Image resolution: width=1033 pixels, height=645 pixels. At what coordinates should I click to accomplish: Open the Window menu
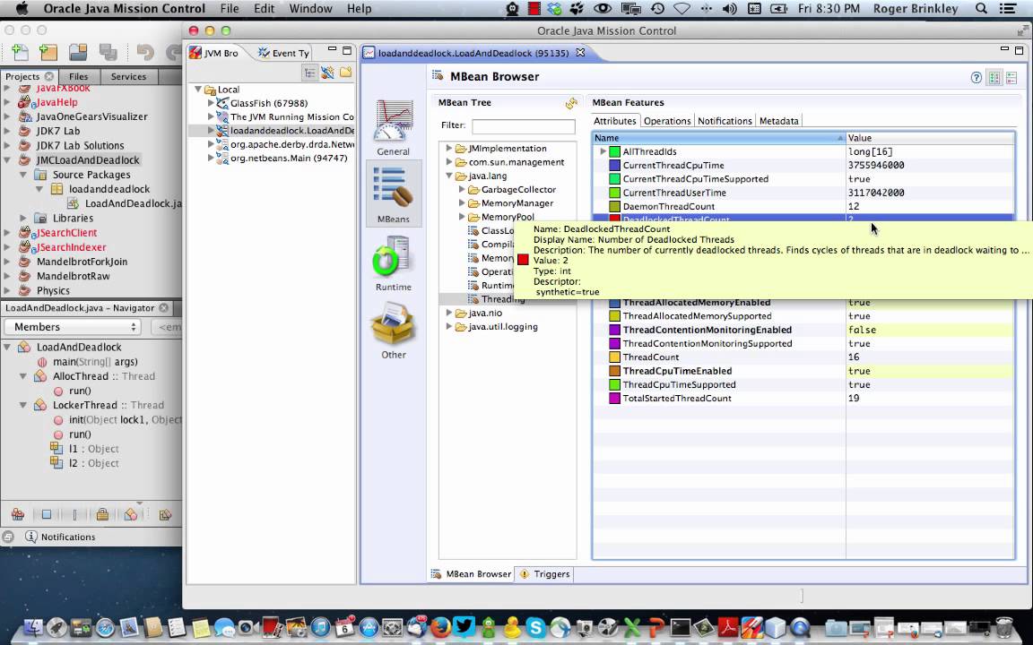point(310,9)
